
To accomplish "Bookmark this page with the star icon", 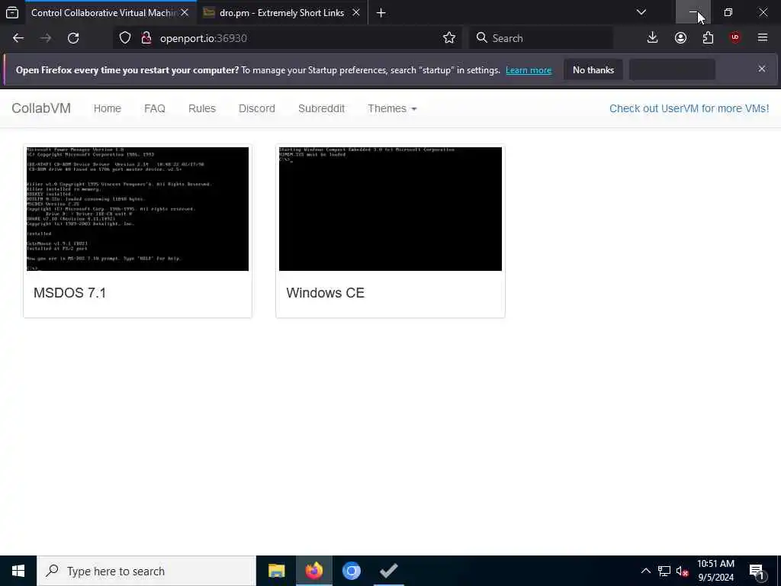I will (x=449, y=38).
